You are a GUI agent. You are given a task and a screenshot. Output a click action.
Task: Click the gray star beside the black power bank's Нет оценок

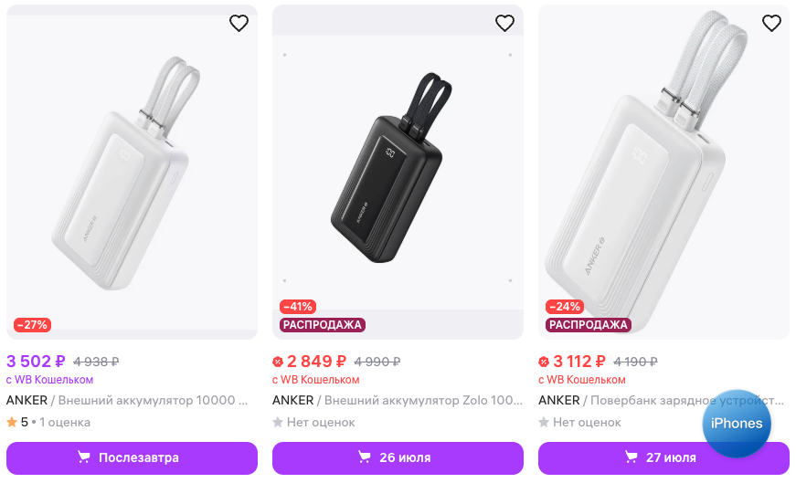278,422
